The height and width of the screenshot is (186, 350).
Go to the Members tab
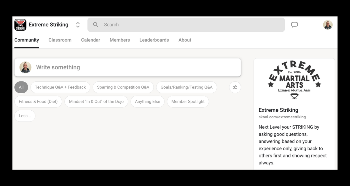point(120,40)
